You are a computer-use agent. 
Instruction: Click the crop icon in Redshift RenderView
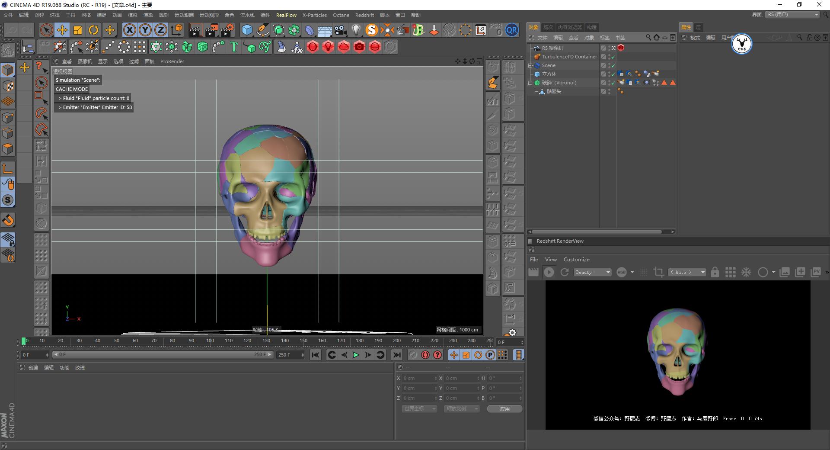(659, 272)
